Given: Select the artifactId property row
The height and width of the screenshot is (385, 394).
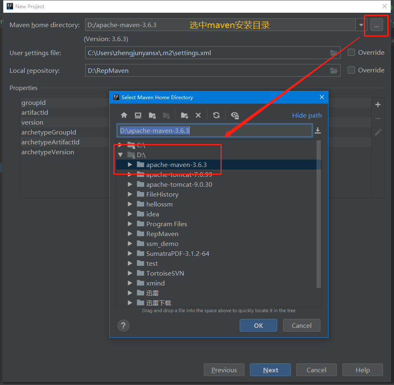Looking at the screenshot, I should point(65,112).
